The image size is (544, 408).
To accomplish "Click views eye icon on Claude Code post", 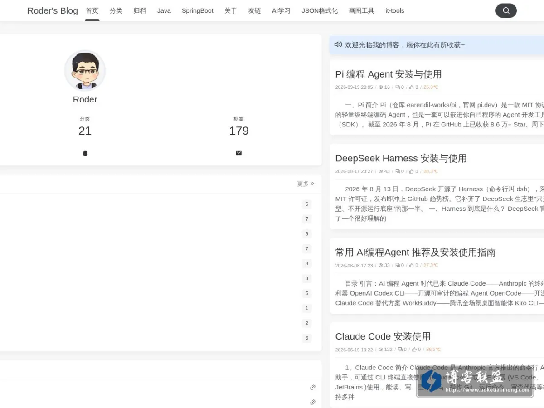I will tap(381, 350).
